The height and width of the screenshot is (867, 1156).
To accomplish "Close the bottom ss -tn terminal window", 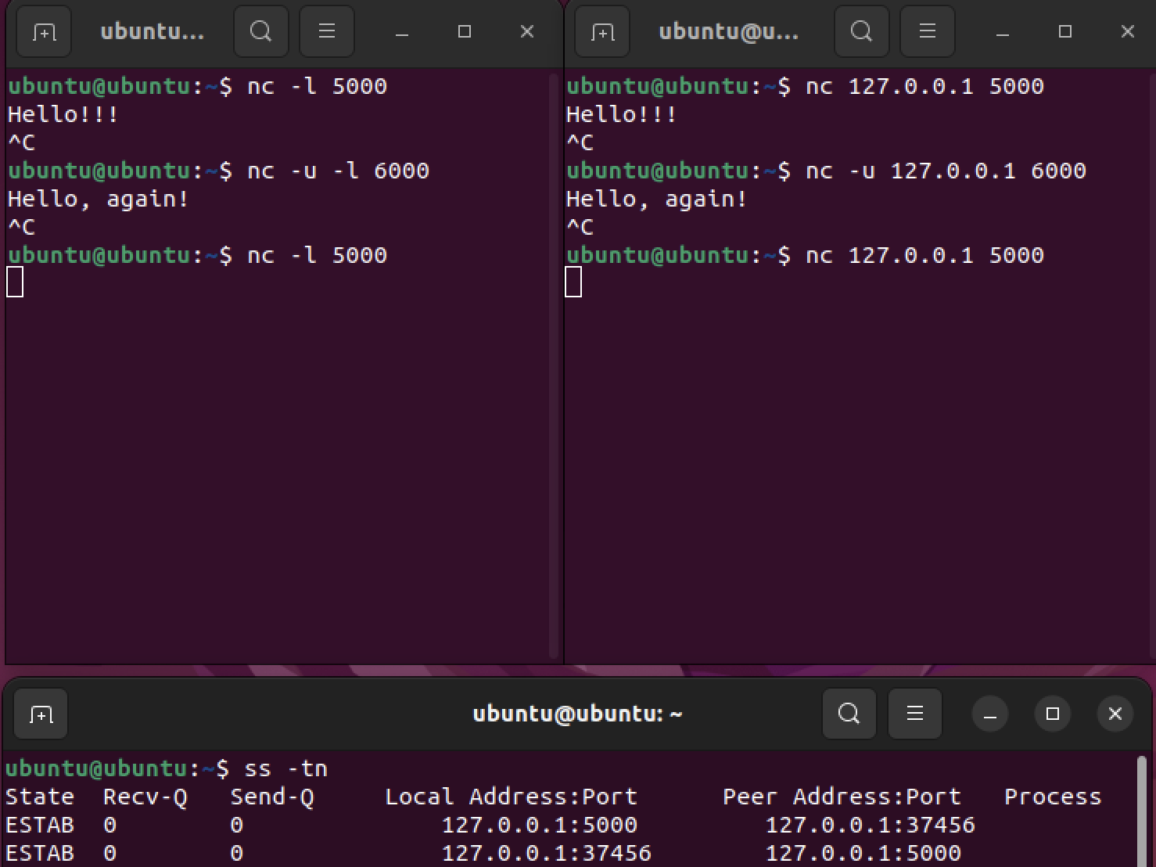I will pyautogui.click(x=1115, y=714).
